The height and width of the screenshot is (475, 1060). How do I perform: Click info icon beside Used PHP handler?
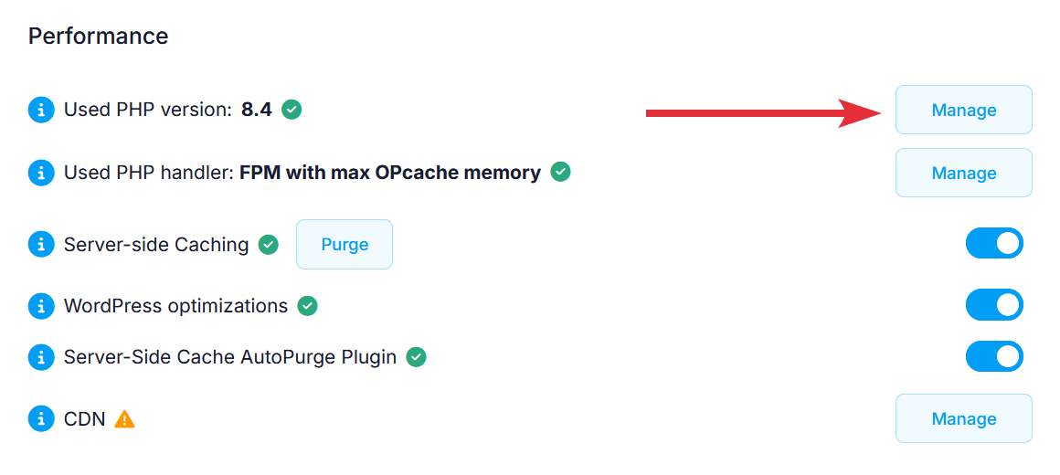(41, 173)
